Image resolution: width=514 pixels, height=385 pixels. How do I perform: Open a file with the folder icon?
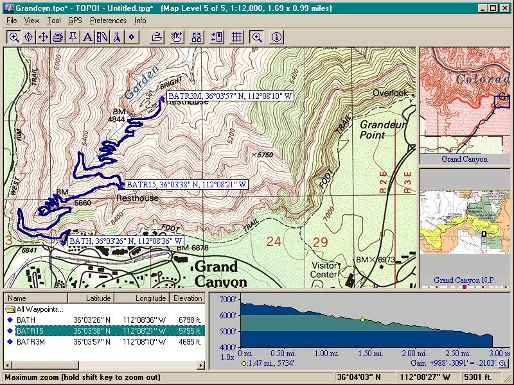(x=157, y=37)
